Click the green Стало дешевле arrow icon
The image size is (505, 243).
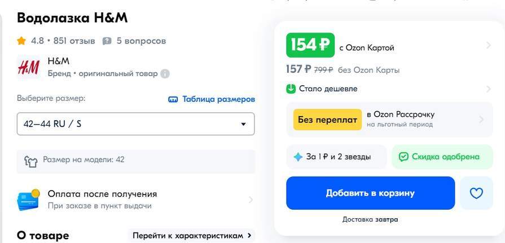coord(291,89)
